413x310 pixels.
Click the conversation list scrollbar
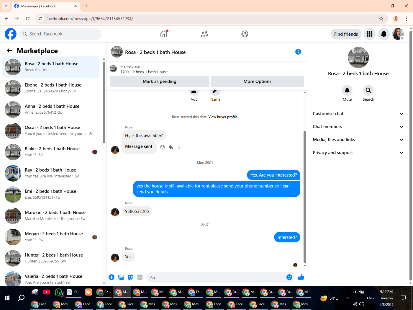104,102
